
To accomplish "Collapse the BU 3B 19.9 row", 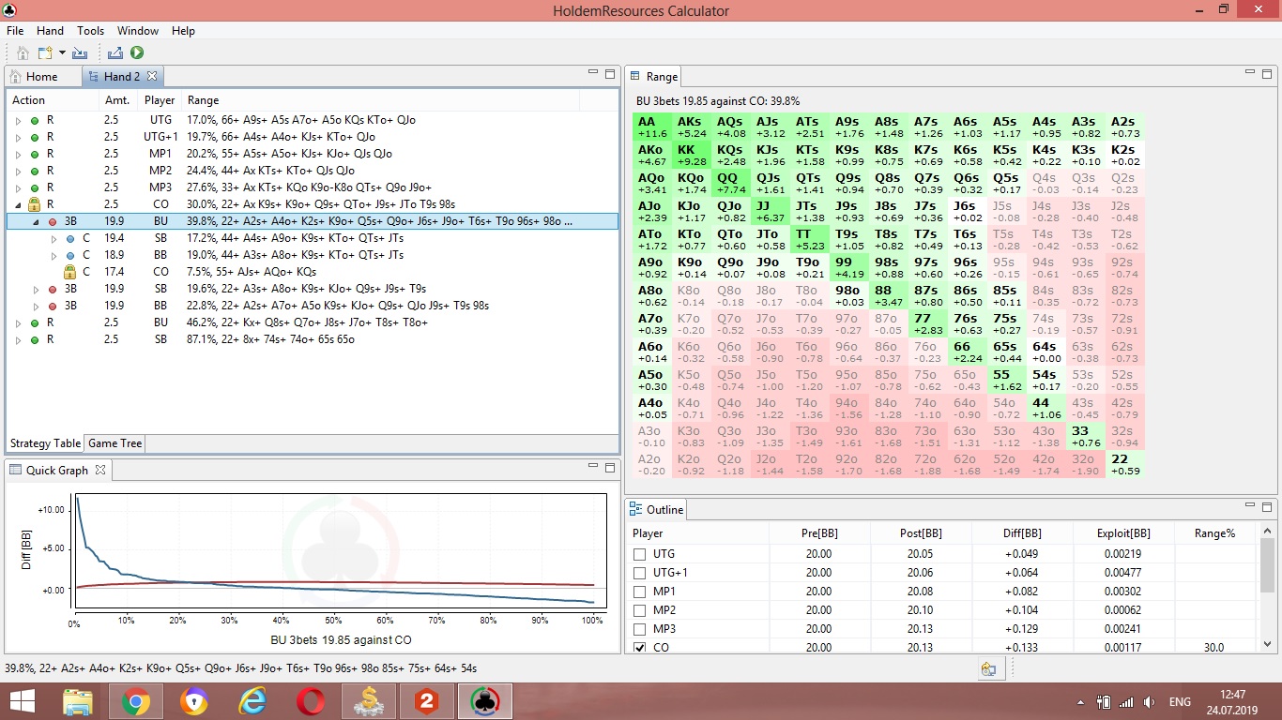I will [x=37, y=222].
